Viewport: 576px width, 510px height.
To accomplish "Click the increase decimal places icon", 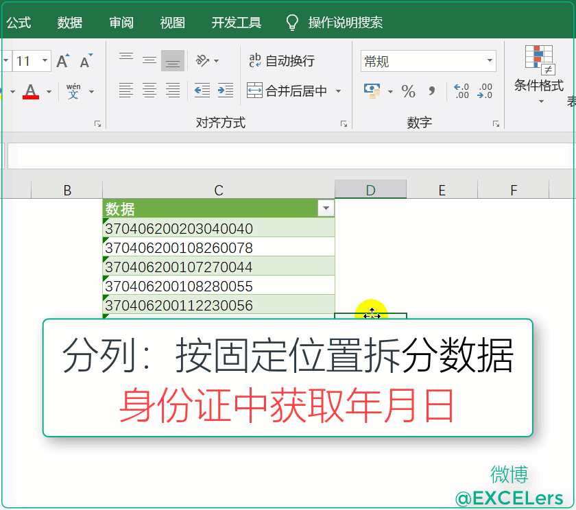I will (461, 91).
